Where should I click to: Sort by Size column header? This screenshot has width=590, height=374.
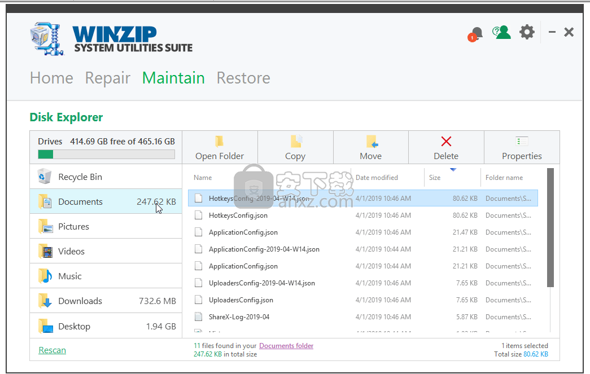(x=435, y=178)
